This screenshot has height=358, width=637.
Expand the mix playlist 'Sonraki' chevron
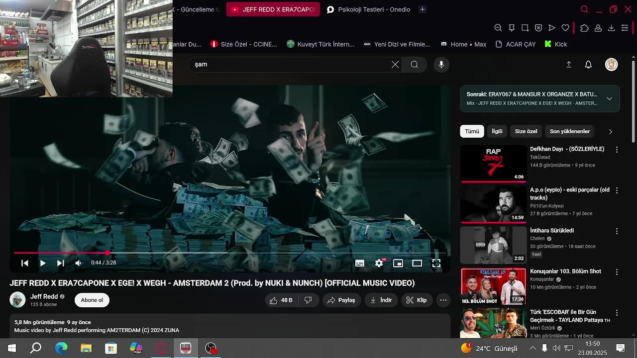[609, 98]
